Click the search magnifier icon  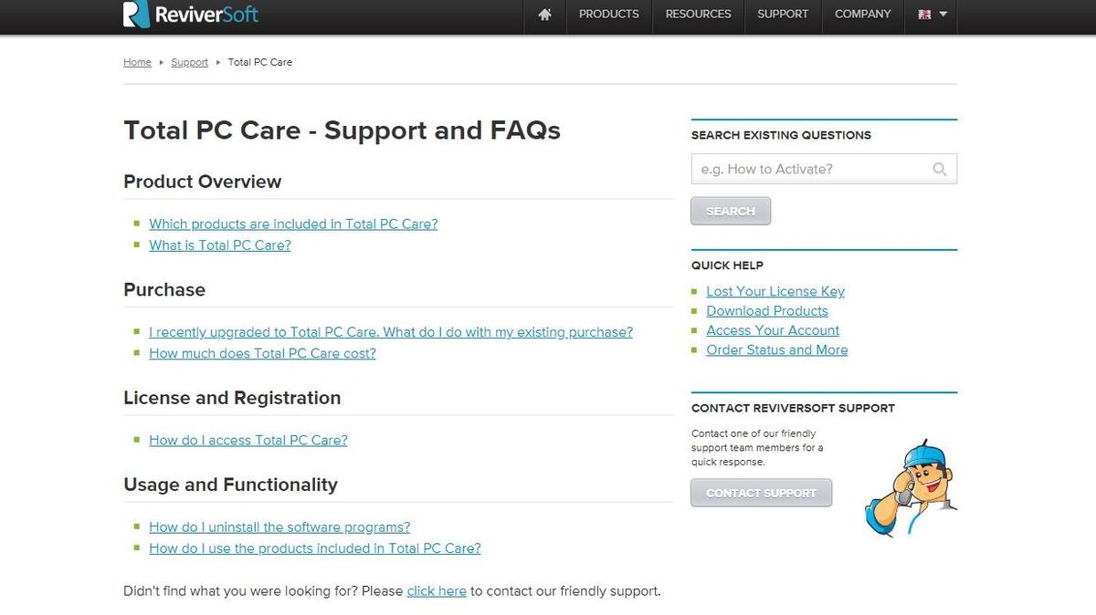(939, 169)
